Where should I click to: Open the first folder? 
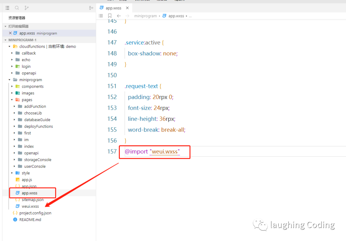pos(27,133)
